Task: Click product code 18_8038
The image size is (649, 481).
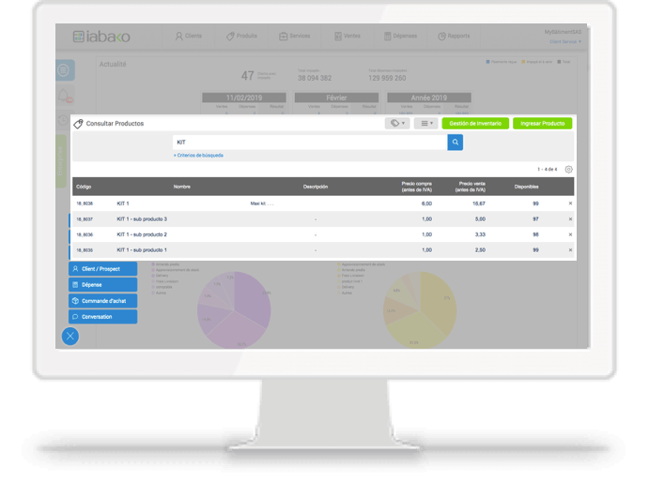Action: point(85,203)
